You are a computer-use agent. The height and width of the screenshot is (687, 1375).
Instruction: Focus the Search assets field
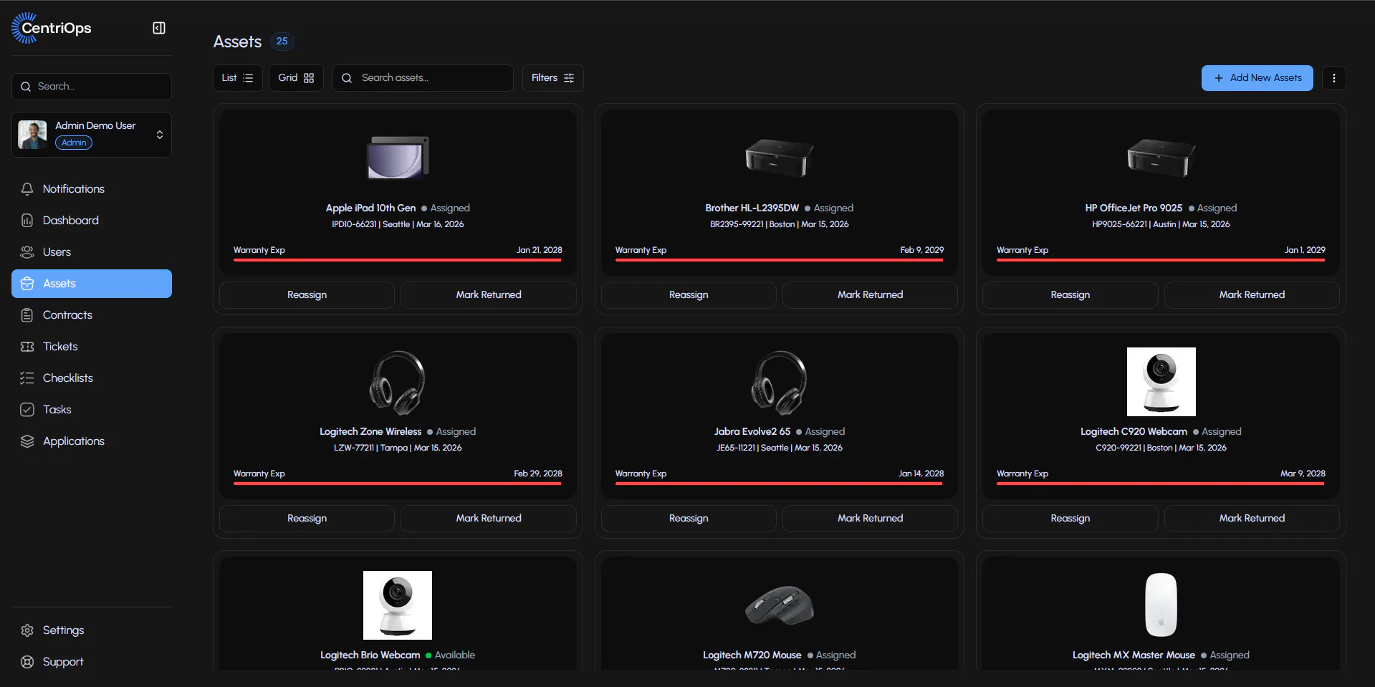click(423, 78)
